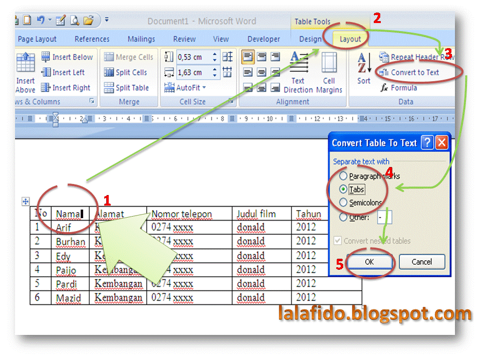Click Distribute Columns icon
This screenshot has width=481, height=361.
(x=227, y=72)
